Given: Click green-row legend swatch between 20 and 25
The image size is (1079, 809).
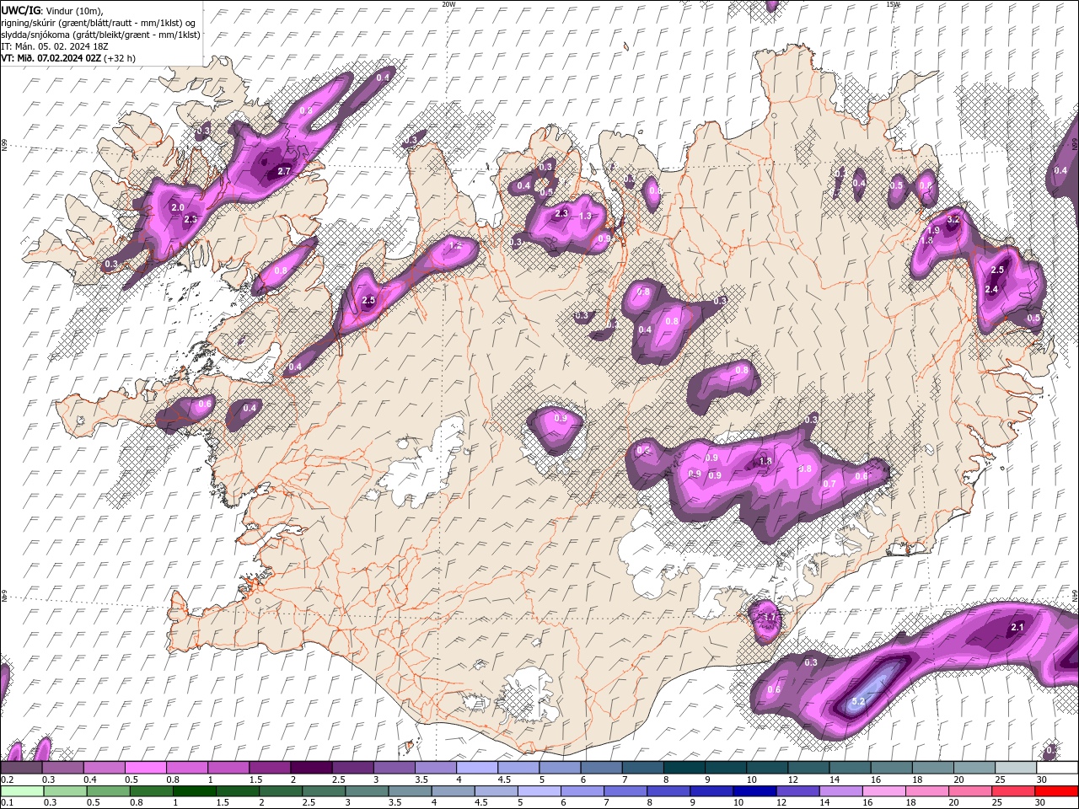Looking at the screenshot, I should tap(970, 791).
